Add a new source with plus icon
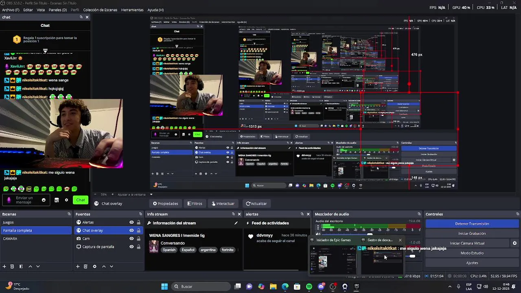Image resolution: width=521 pixels, height=293 pixels. pos(77,267)
